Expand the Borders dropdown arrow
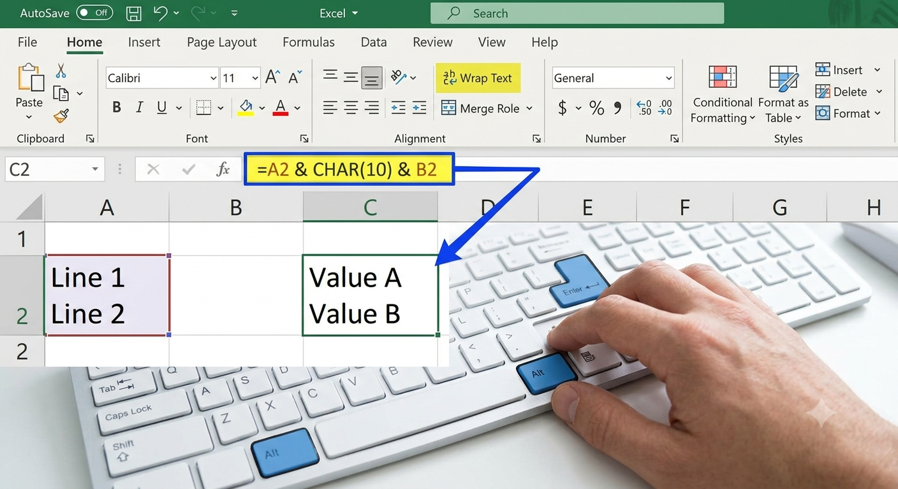Image resolution: width=898 pixels, height=489 pixels. (221, 108)
